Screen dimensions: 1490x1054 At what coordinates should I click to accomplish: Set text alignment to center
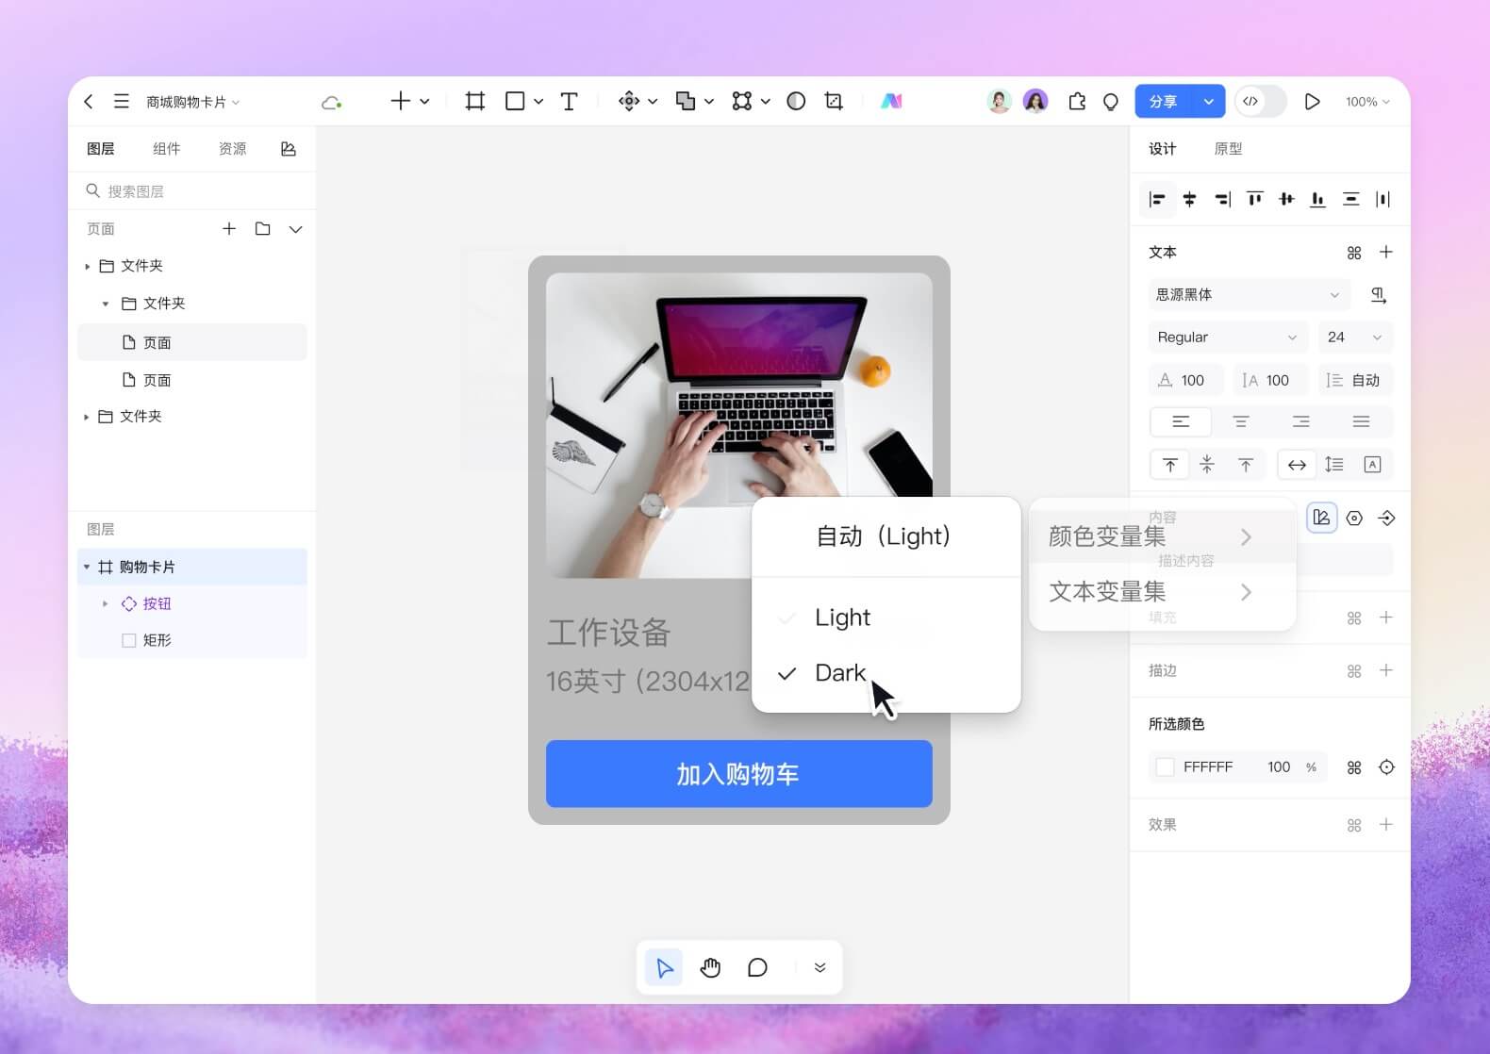point(1241,421)
